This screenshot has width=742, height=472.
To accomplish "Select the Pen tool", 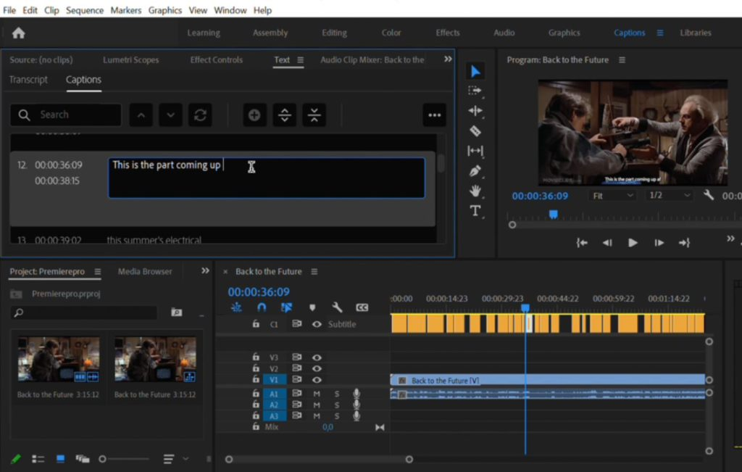I will coord(475,171).
